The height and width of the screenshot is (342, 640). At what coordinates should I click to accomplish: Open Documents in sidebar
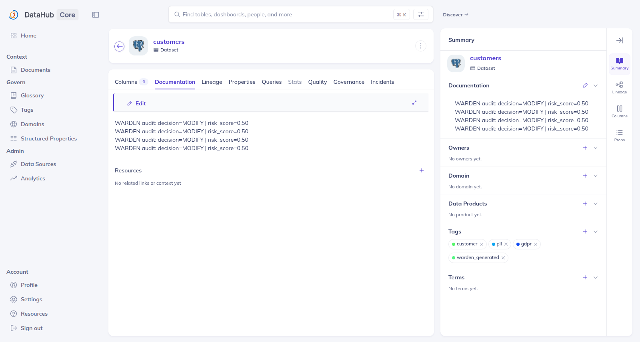coord(36,70)
